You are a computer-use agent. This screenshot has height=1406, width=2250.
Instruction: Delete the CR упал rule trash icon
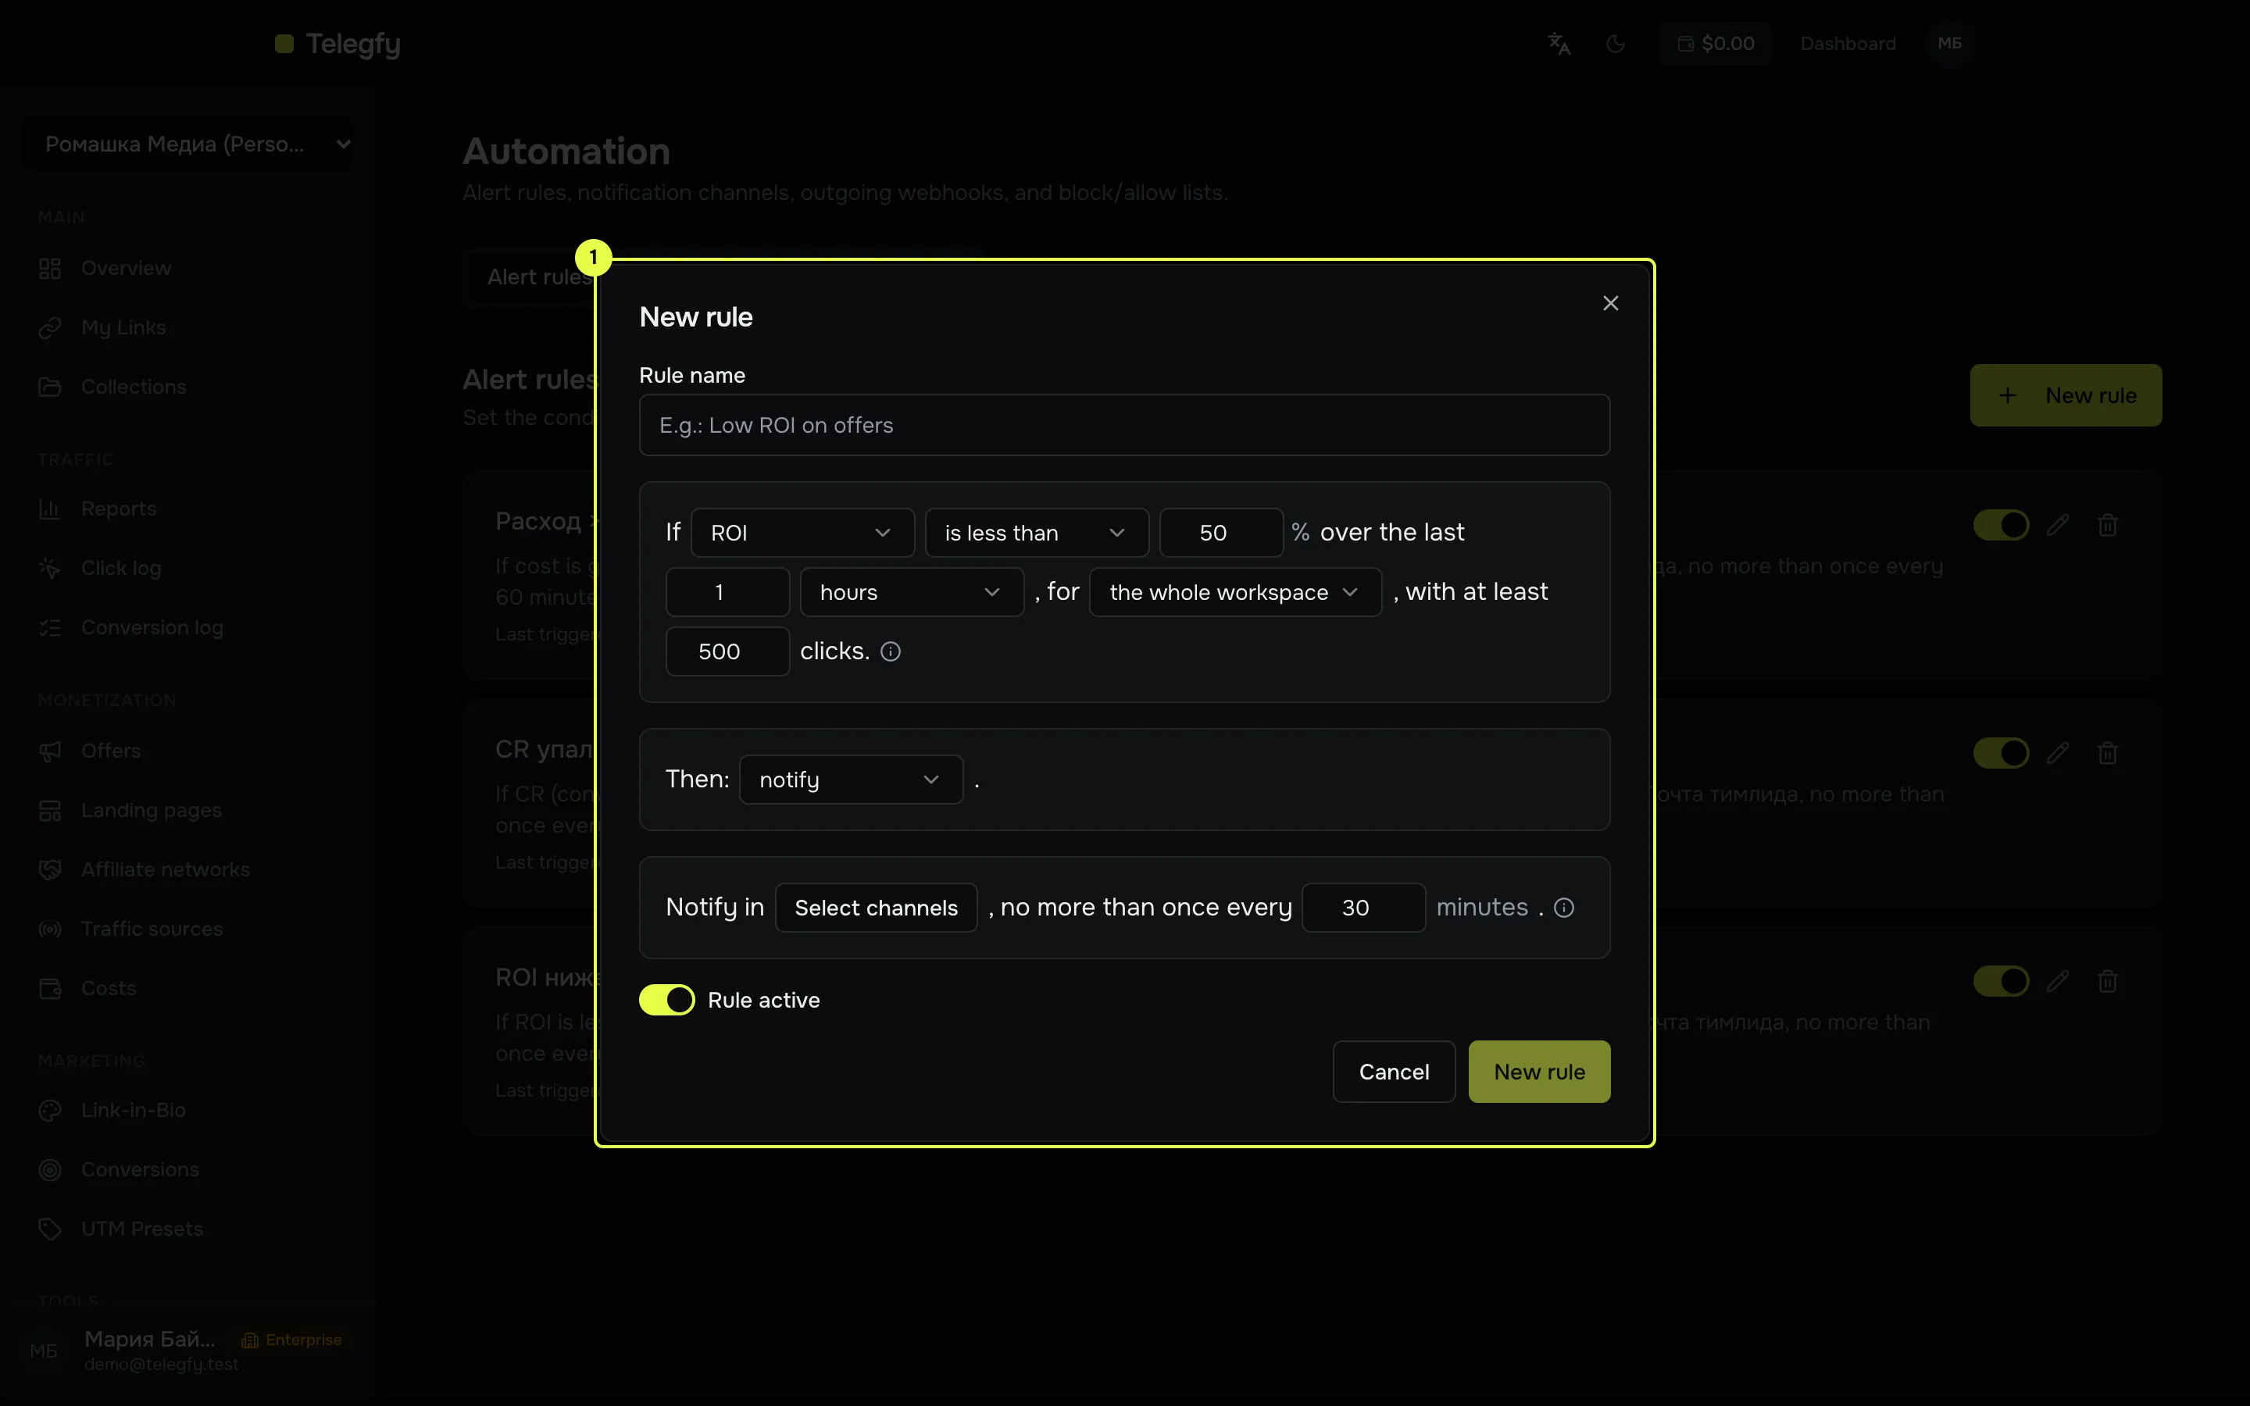2108,752
